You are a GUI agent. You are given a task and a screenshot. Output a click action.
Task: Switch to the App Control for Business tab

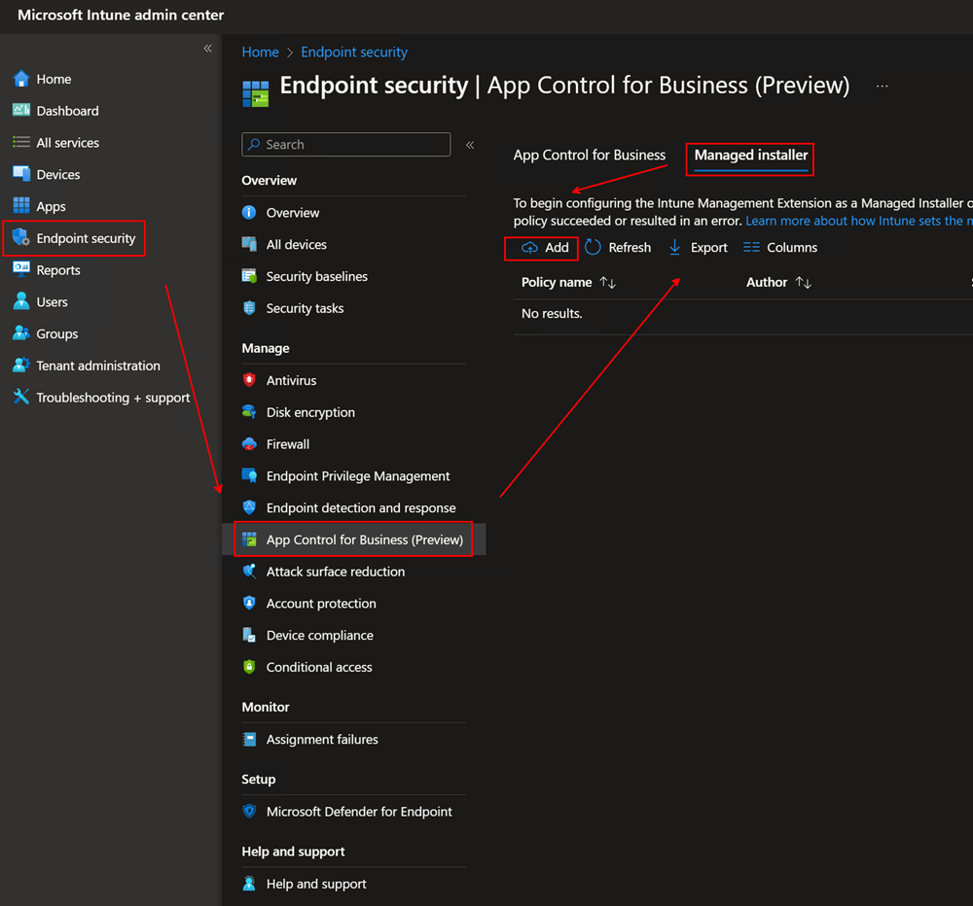coord(589,155)
